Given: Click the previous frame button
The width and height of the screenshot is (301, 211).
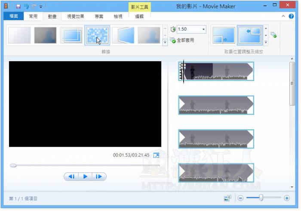Looking at the screenshot, I should pyautogui.click(x=71, y=177).
